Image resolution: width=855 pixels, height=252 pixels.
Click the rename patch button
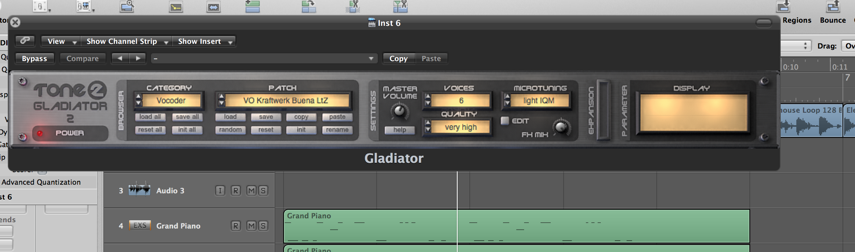pos(337,130)
